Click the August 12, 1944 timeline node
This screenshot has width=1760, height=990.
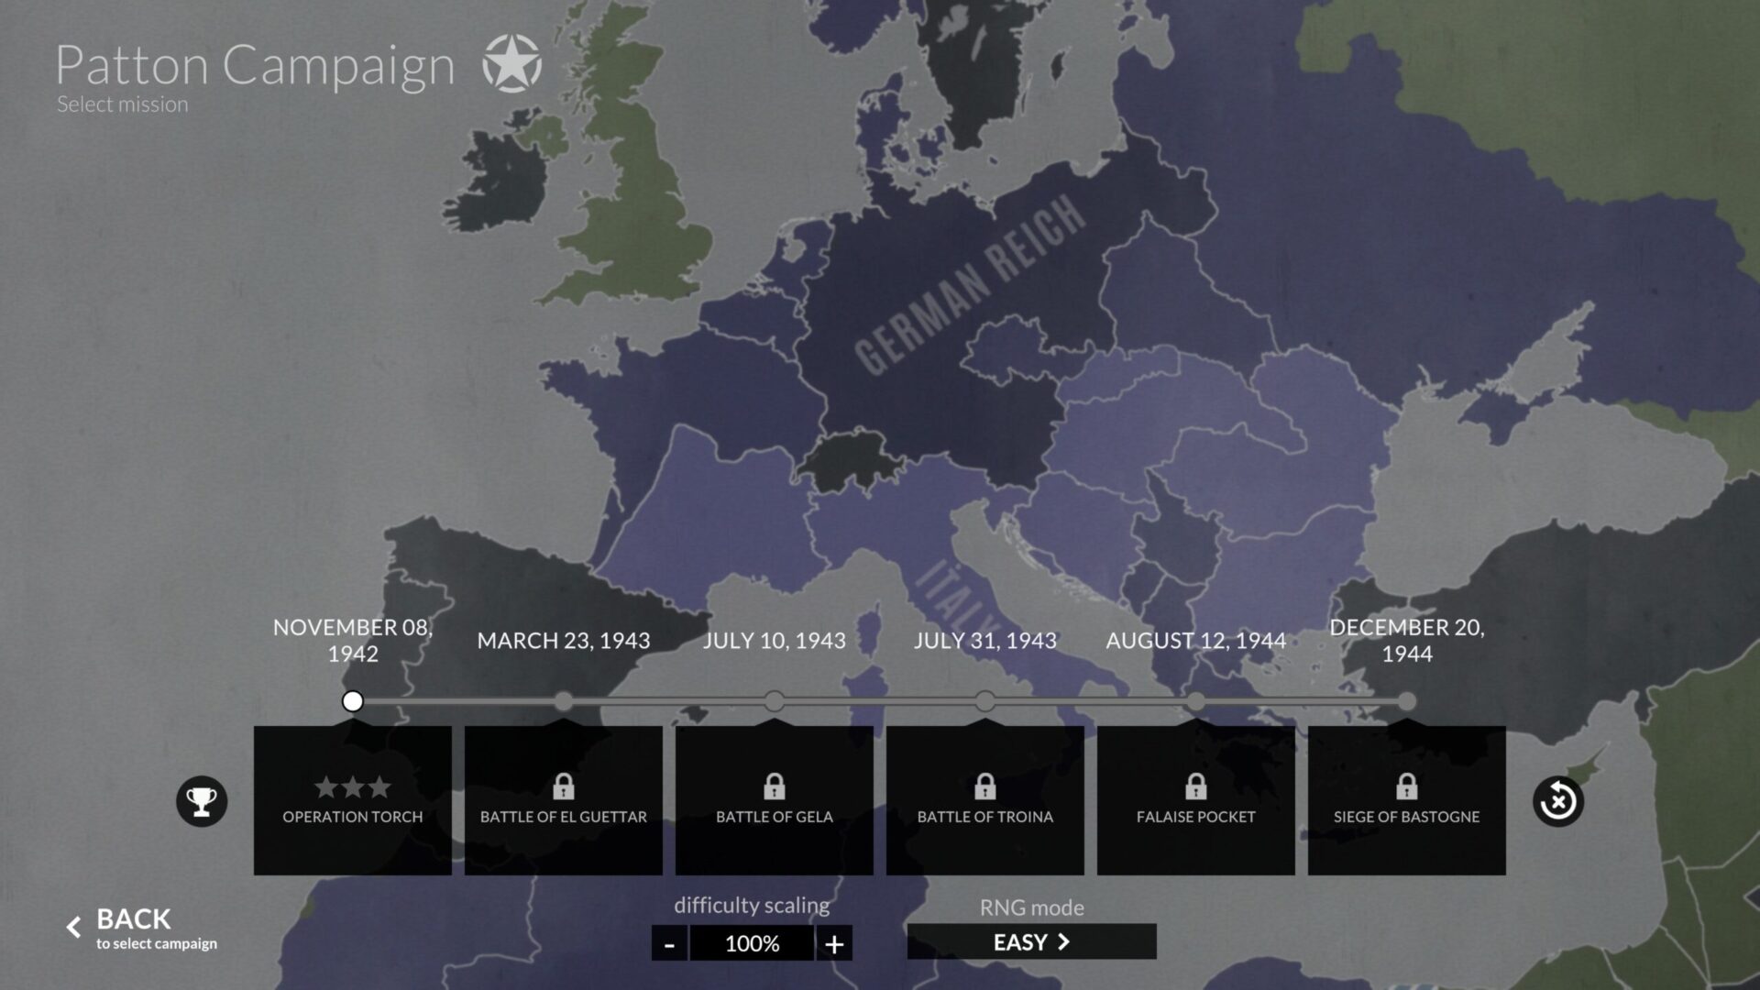pos(1196,701)
